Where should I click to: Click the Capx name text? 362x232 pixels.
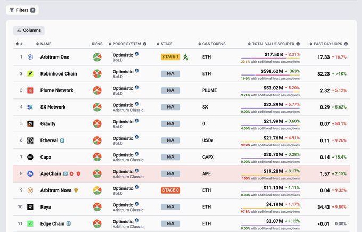46,157
